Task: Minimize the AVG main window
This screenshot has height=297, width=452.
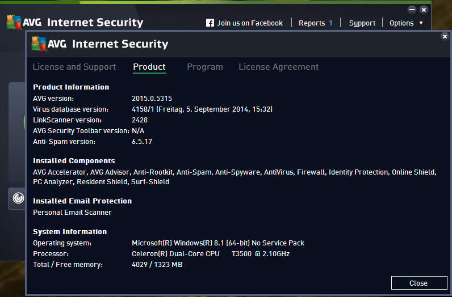Action: (412, 10)
